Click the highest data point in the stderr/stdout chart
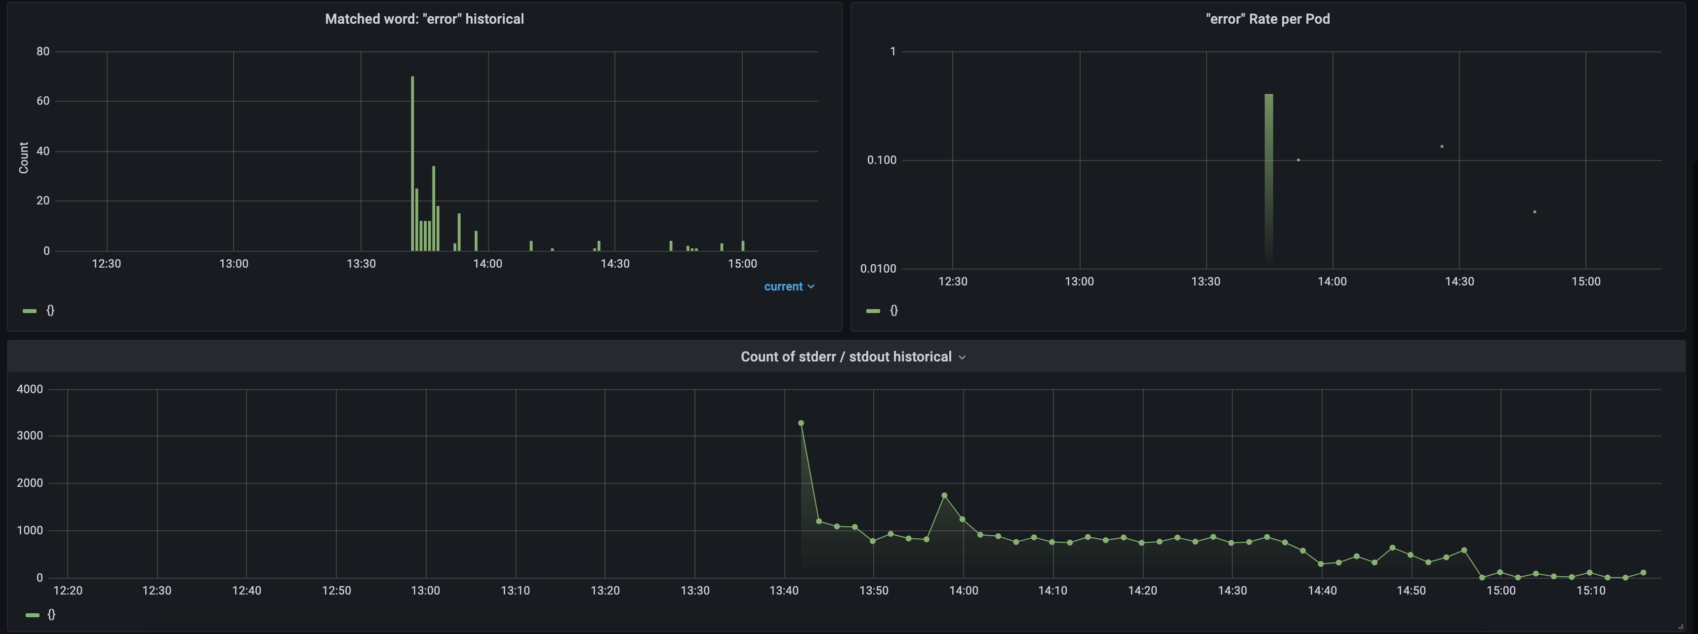The image size is (1698, 634). [801, 423]
